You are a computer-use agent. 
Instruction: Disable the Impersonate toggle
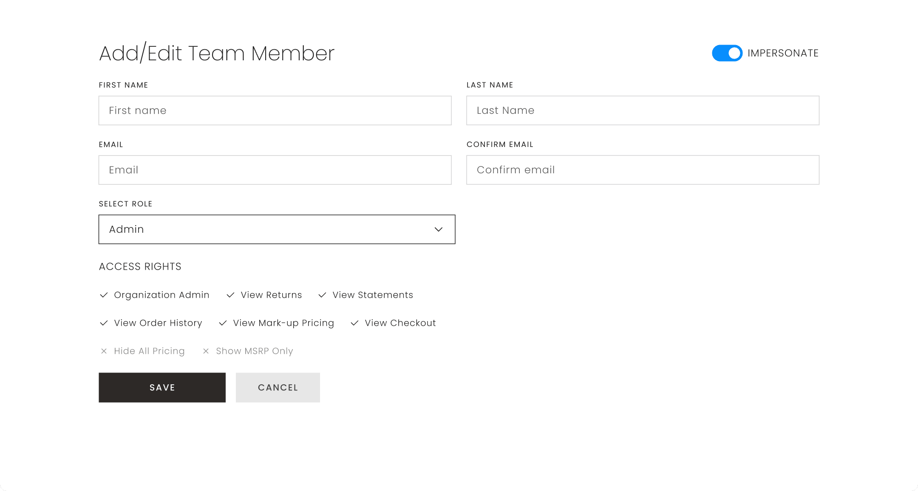click(x=727, y=53)
